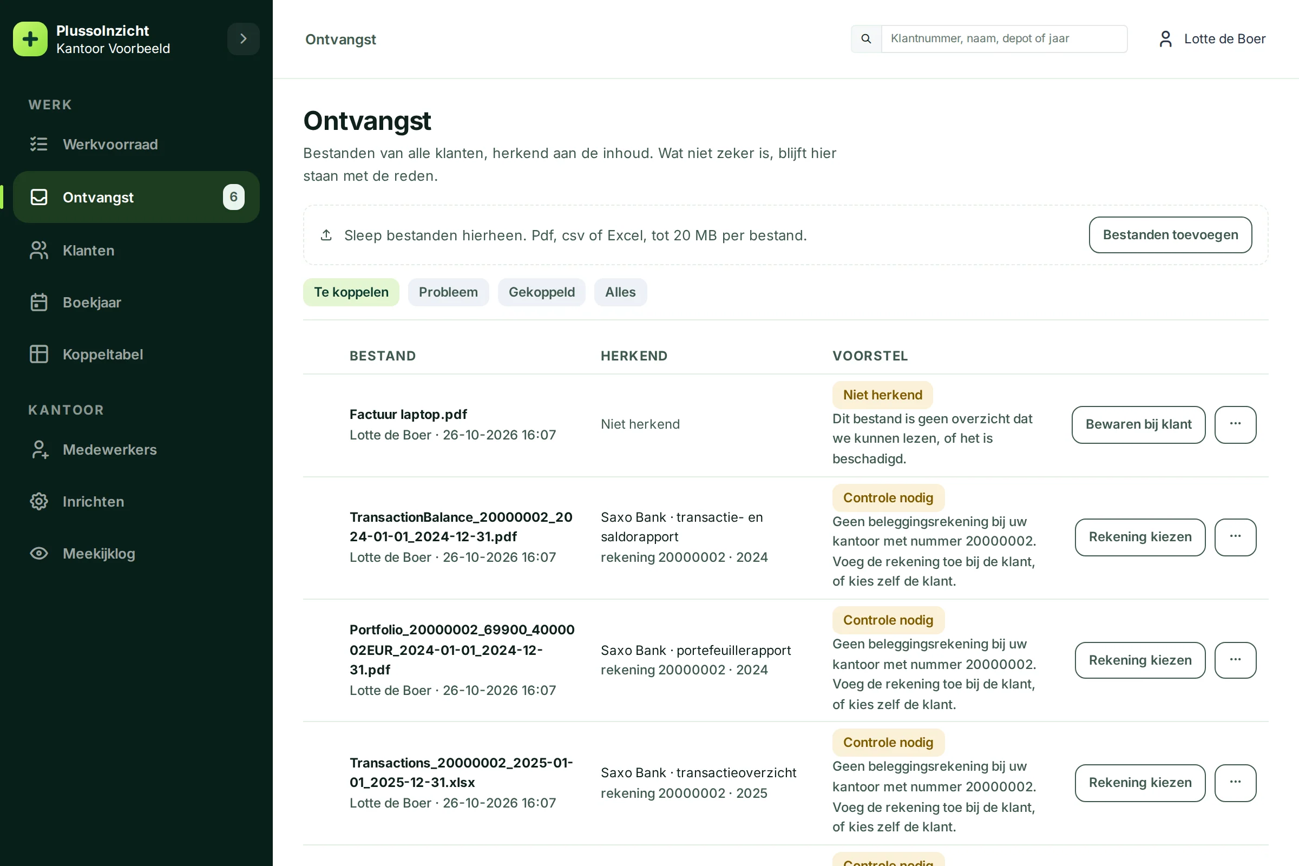1299x866 pixels.
Task: Open the Koppeltabel table icon
Action: pos(38,354)
